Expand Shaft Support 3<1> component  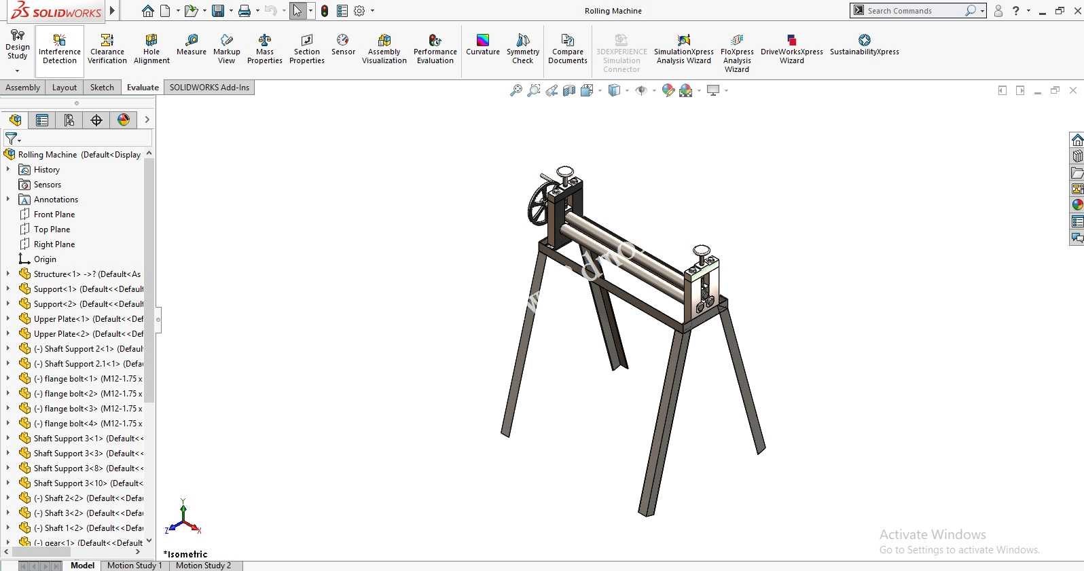(x=8, y=439)
